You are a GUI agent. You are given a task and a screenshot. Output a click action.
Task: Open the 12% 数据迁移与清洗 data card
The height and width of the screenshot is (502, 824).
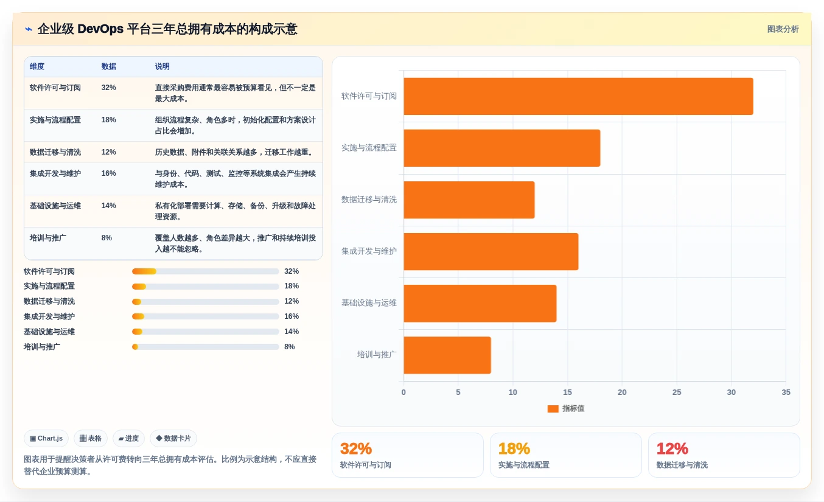[724, 455]
